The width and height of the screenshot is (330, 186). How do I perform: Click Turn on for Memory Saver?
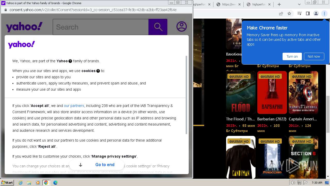click(292, 56)
